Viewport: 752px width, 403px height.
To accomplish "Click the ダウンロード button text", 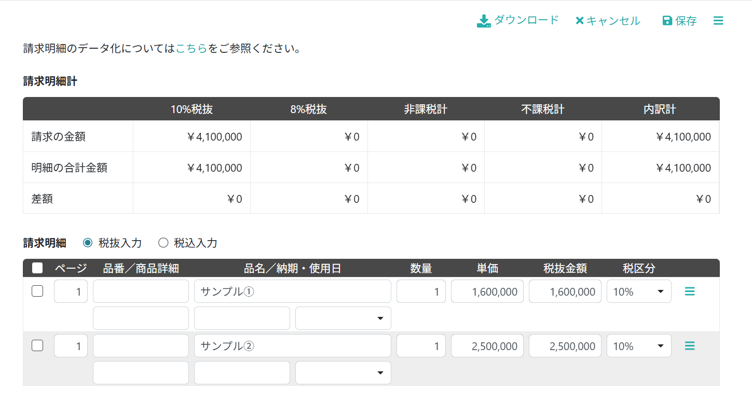I will [526, 20].
